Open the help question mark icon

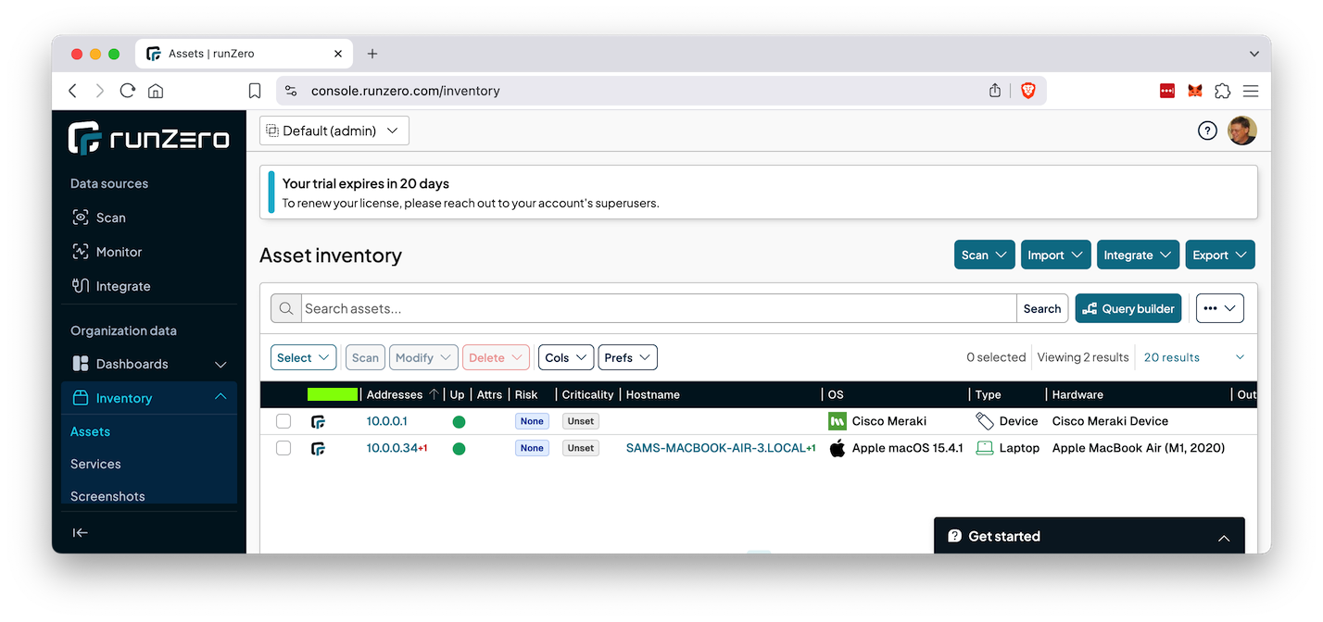click(x=1207, y=131)
